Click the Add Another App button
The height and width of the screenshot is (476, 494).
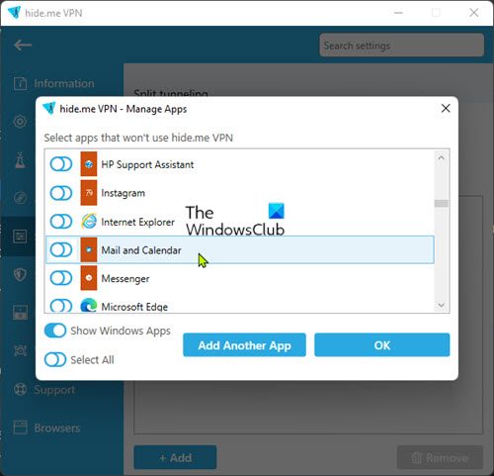pos(244,345)
